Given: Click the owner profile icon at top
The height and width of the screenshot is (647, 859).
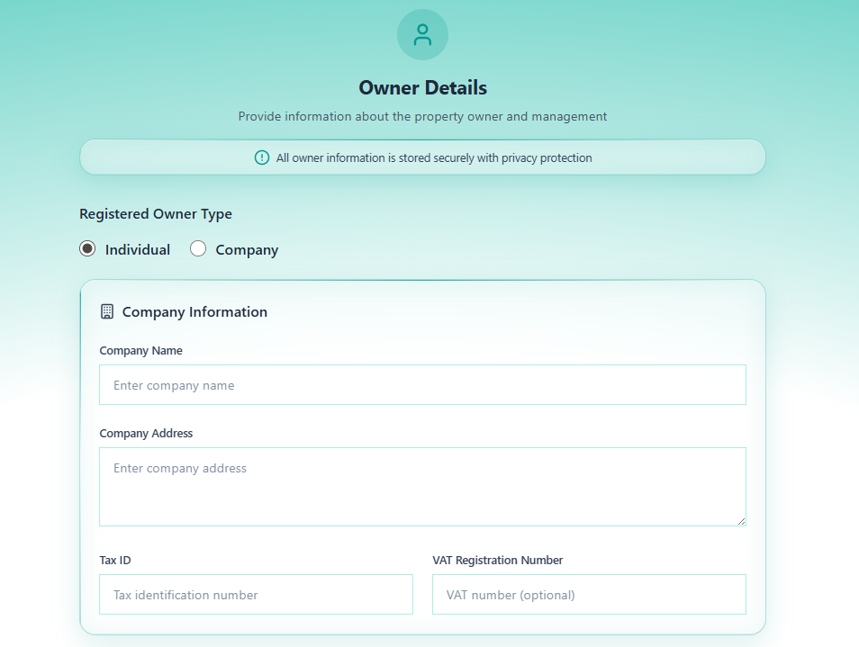Looking at the screenshot, I should tap(422, 35).
